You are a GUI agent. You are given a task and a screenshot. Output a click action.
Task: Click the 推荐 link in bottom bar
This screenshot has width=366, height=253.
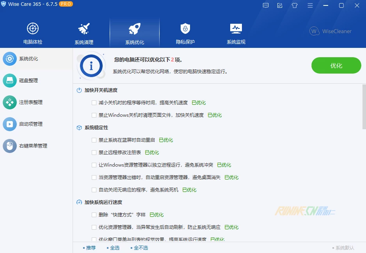(91, 248)
